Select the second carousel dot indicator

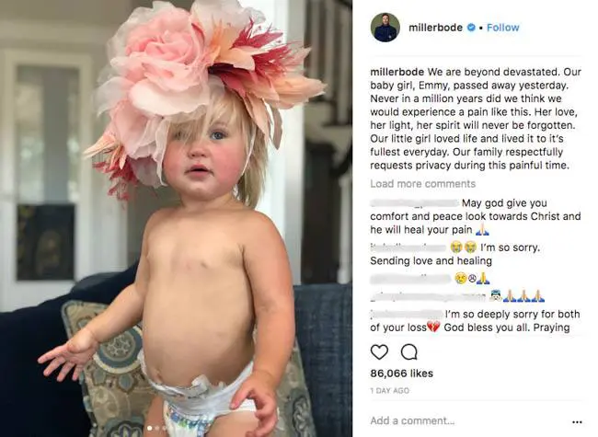click(157, 428)
